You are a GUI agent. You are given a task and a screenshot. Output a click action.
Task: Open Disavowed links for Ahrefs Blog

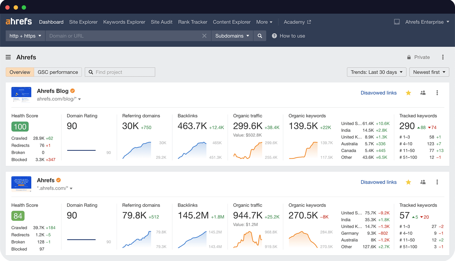tap(378, 93)
